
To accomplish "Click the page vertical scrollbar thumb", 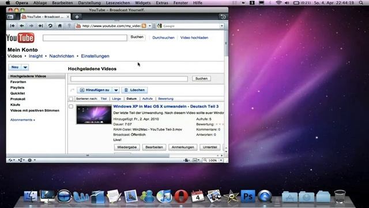I will point(226,43).
